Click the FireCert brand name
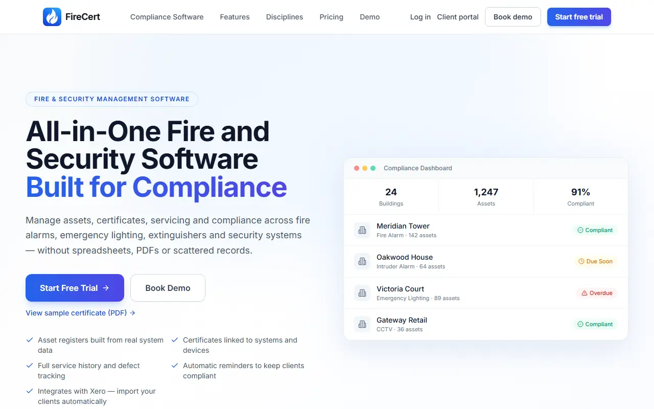The width and height of the screenshot is (654, 409). 83,17
